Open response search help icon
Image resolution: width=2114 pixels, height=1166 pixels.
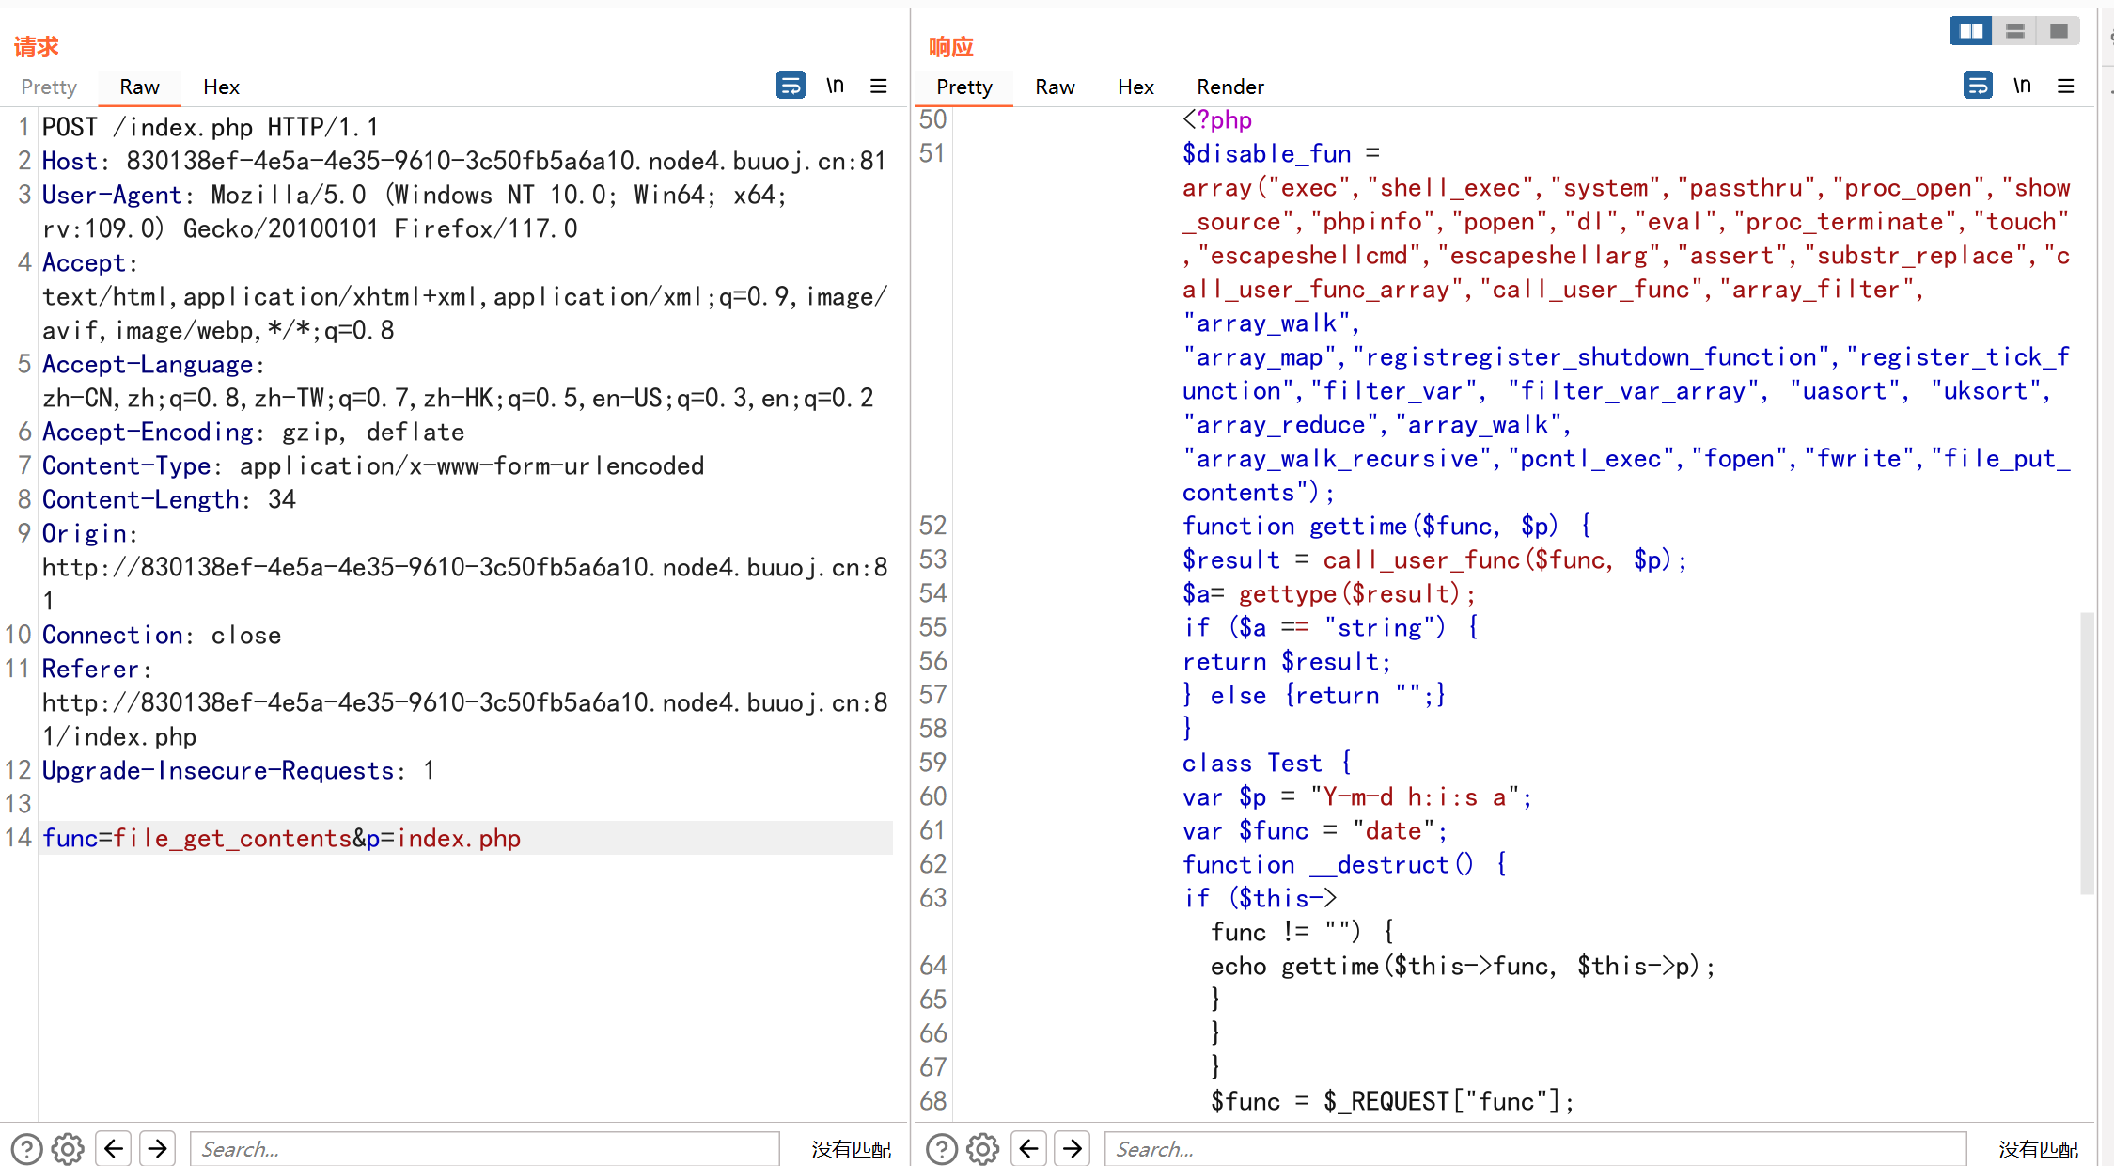[x=942, y=1148]
